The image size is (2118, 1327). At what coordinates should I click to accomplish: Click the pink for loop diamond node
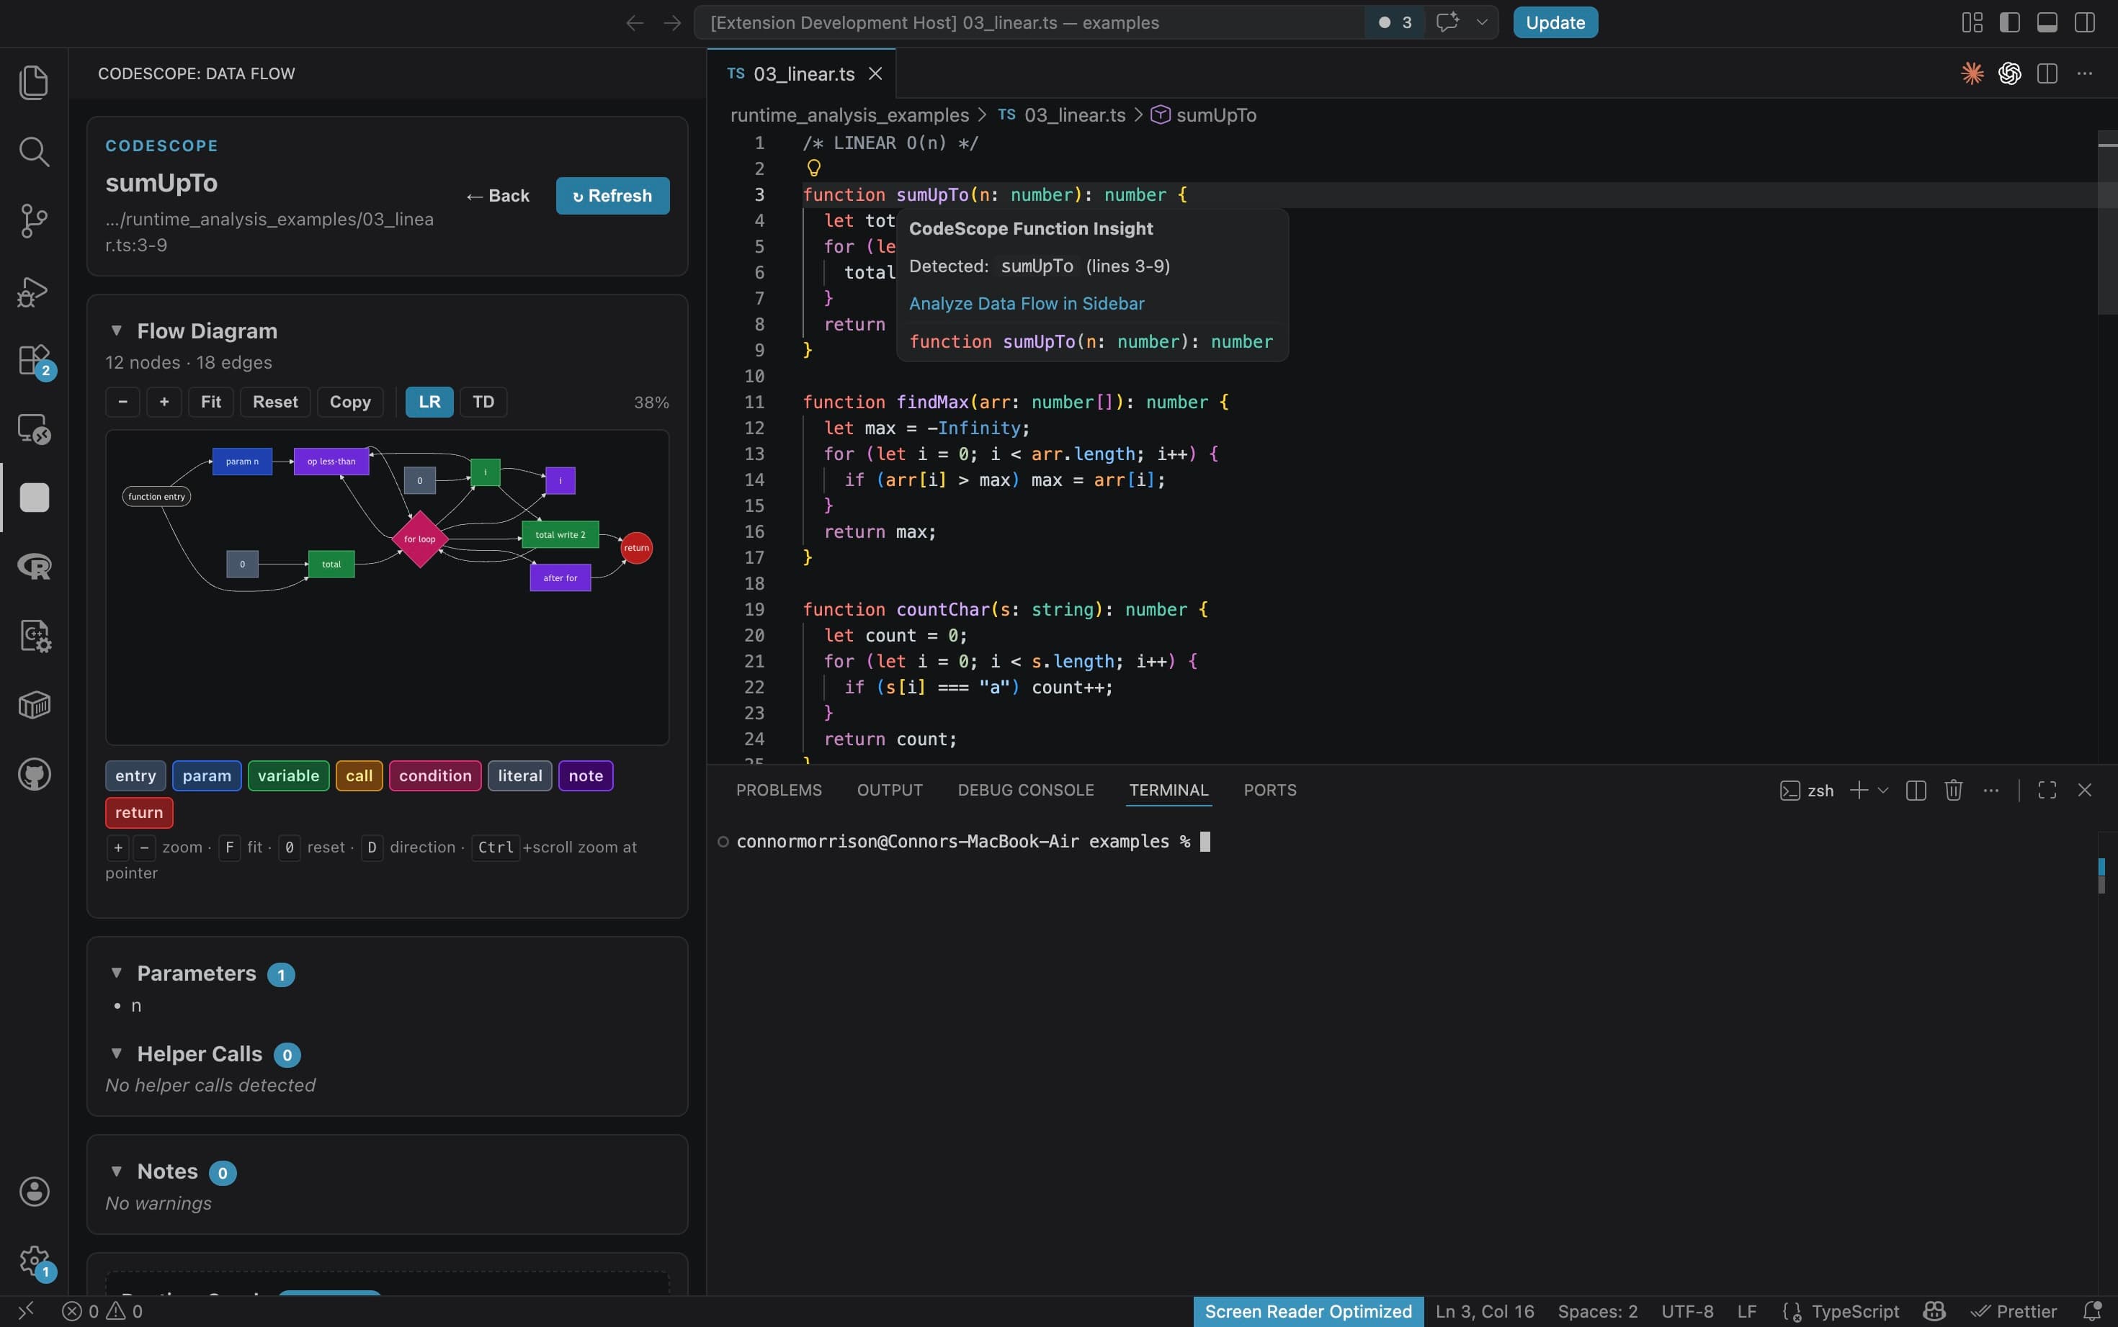pos(420,539)
